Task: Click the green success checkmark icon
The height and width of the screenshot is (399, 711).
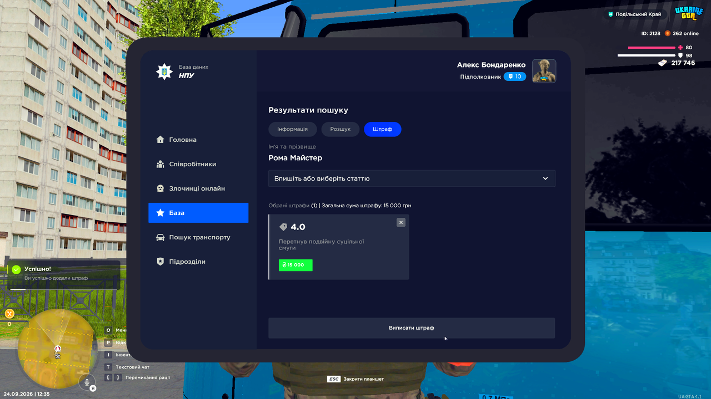Action: (16, 269)
